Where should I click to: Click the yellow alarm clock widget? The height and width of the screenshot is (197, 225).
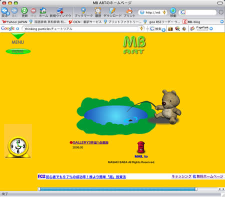pyautogui.click(x=18, y=146)
